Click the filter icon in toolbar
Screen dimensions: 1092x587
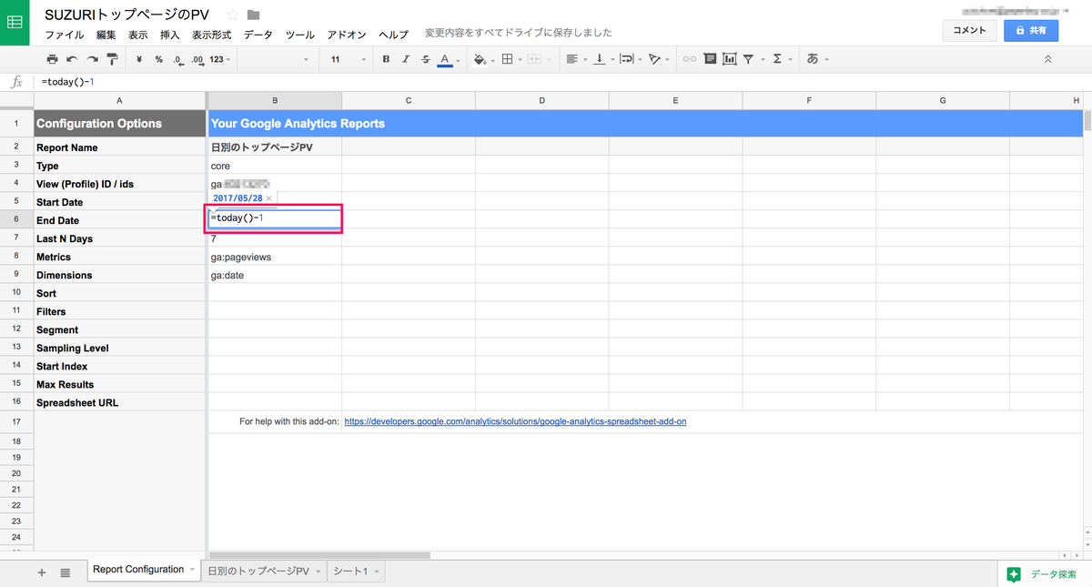point(748,59)
